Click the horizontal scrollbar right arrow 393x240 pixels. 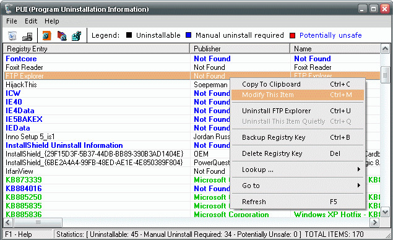375,222
